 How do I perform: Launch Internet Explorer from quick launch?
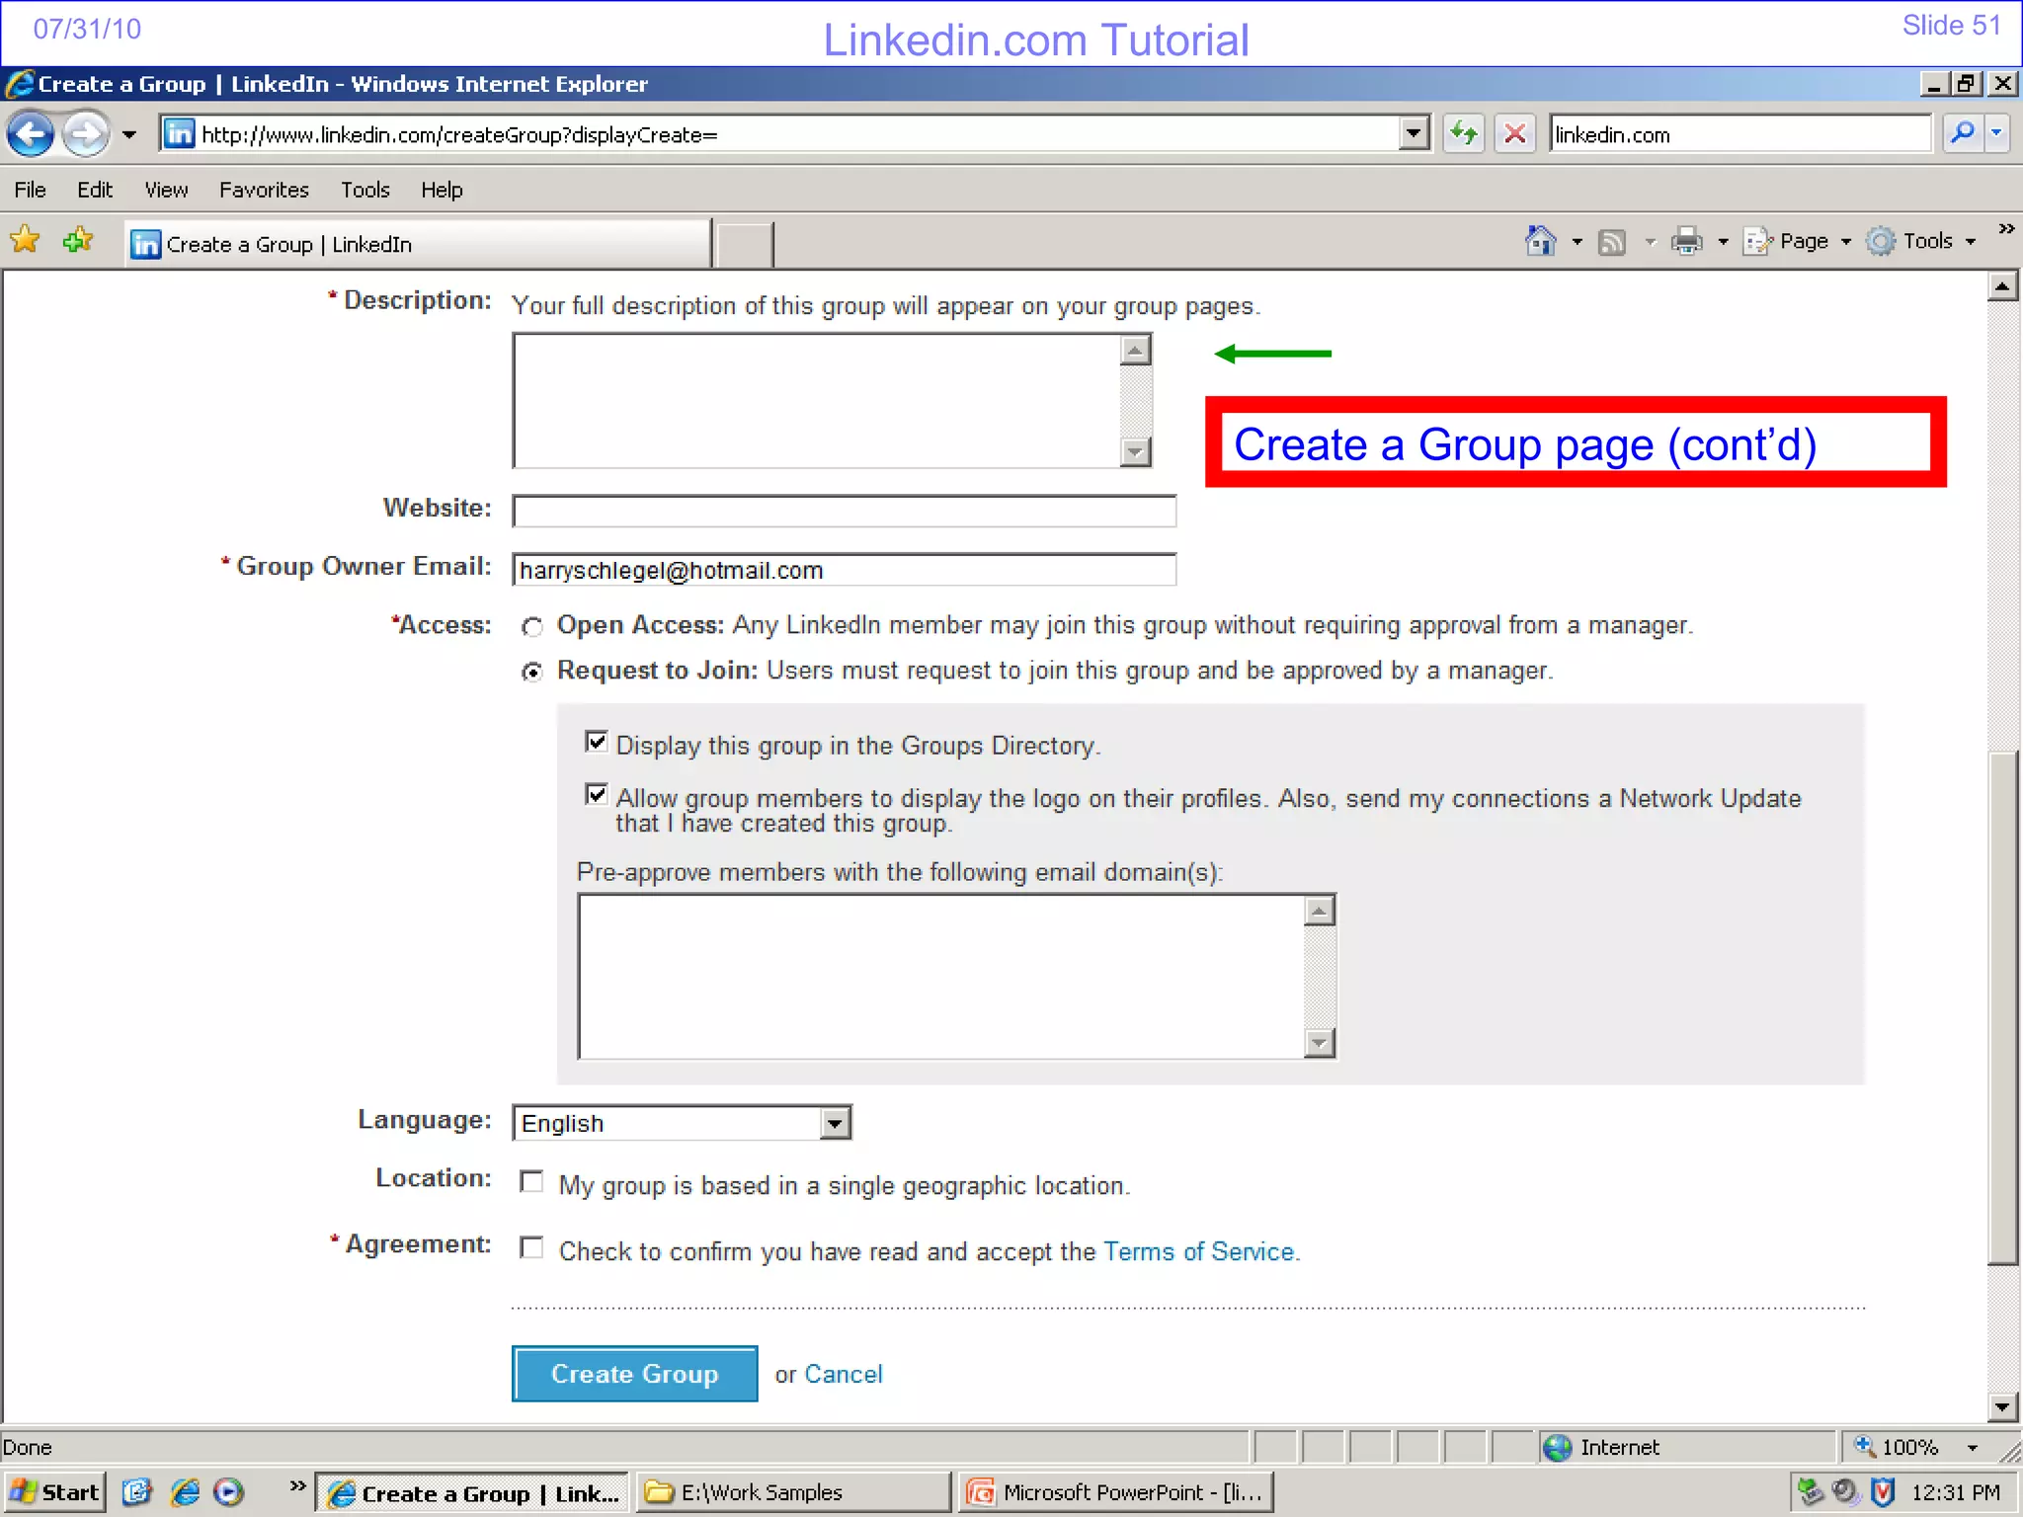185,1492
